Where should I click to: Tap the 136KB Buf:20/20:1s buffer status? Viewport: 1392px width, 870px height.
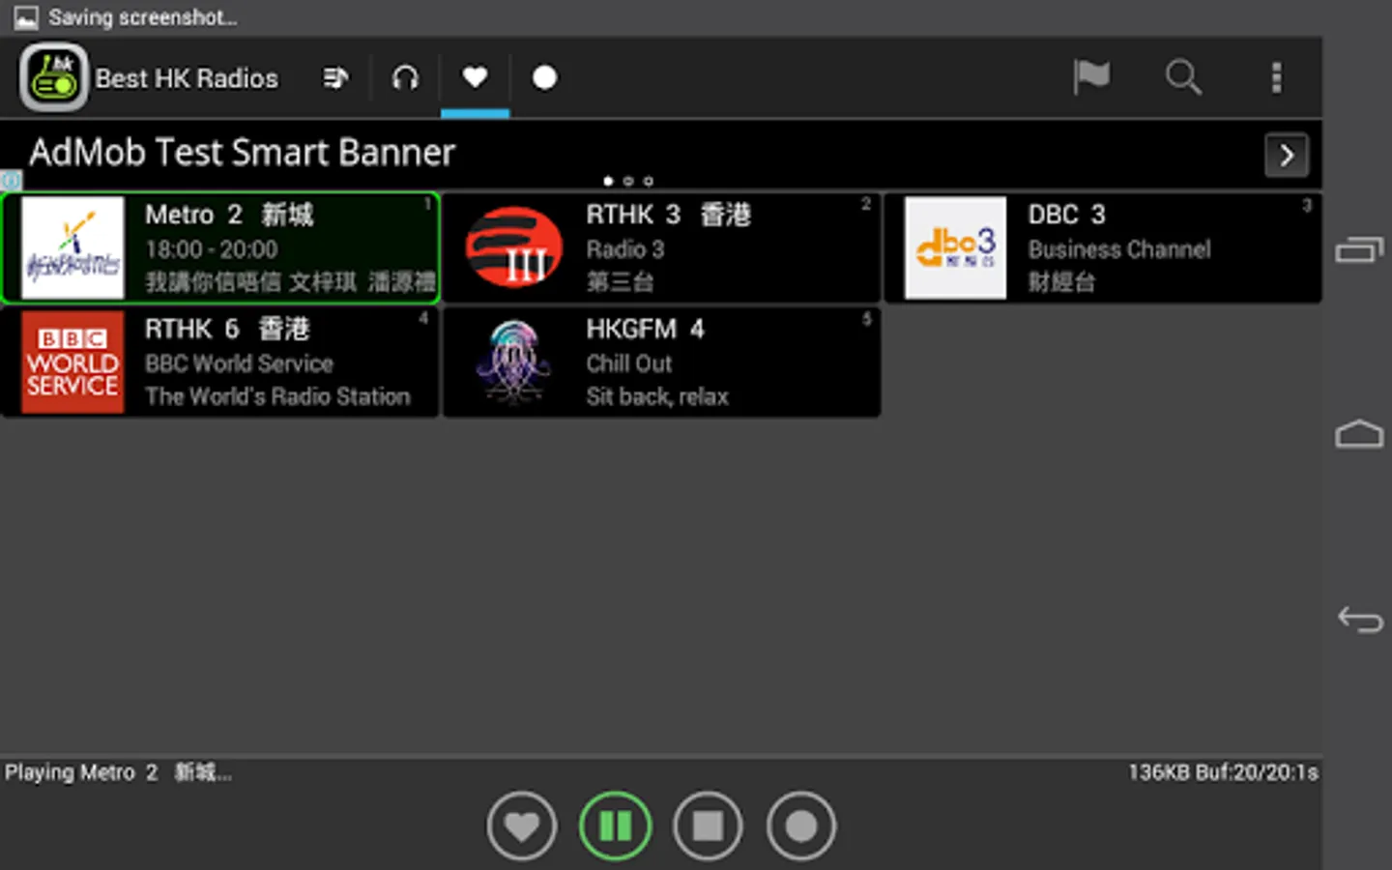[1223, 772]
